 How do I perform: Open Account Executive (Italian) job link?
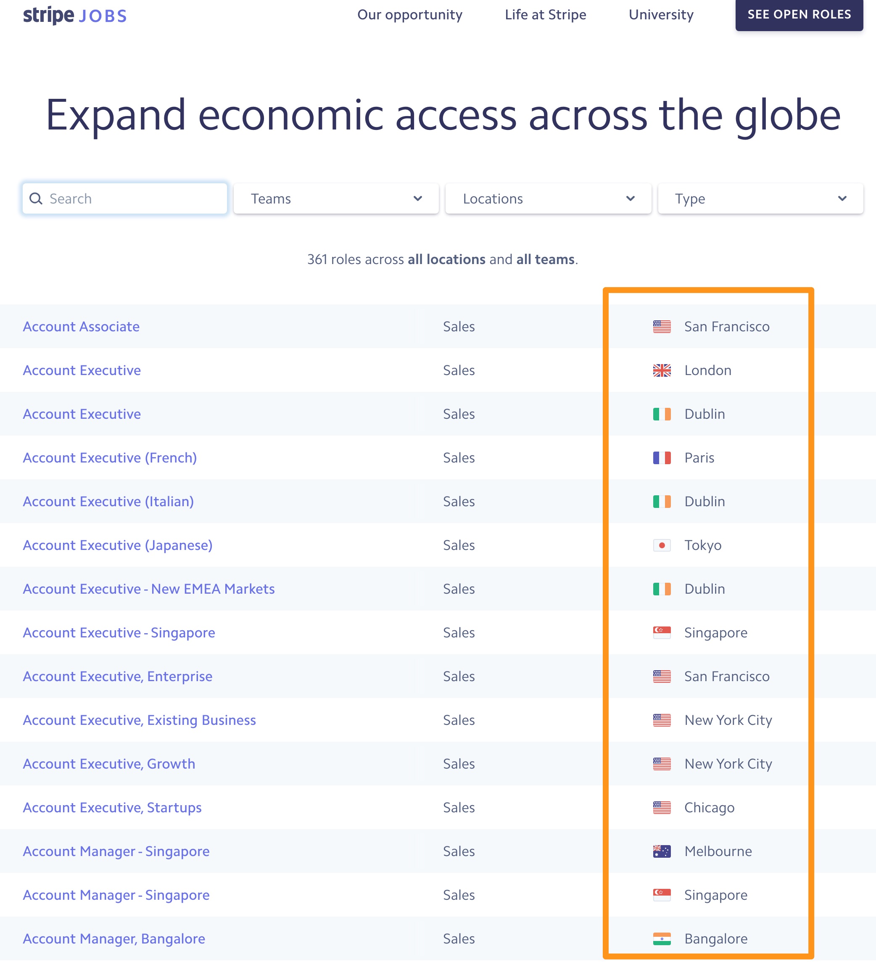[108, 502]
